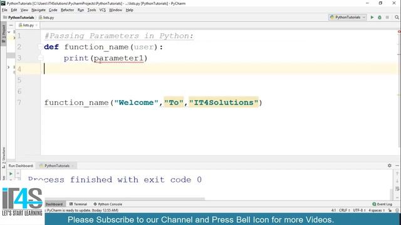
Task: Collapse fold marker on line 2 def
Action: coord(40,47)
